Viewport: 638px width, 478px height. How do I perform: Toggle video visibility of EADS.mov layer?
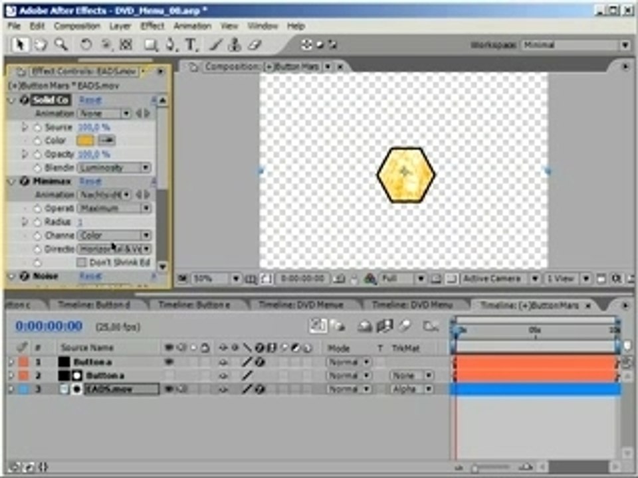(x=169, y=389)
